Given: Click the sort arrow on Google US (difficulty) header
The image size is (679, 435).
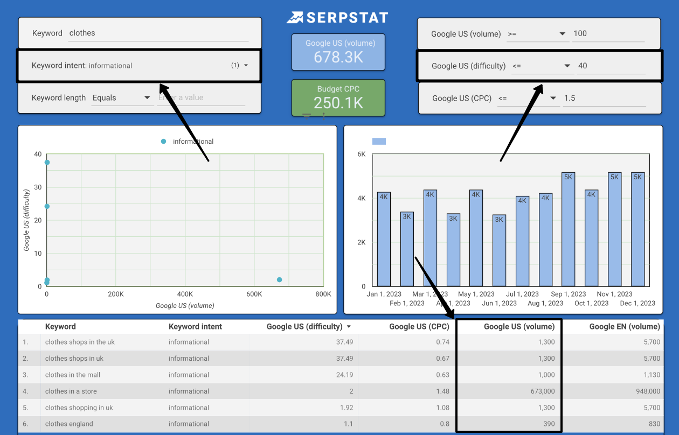Looking at the screenshot, I should tap(349, 327).
